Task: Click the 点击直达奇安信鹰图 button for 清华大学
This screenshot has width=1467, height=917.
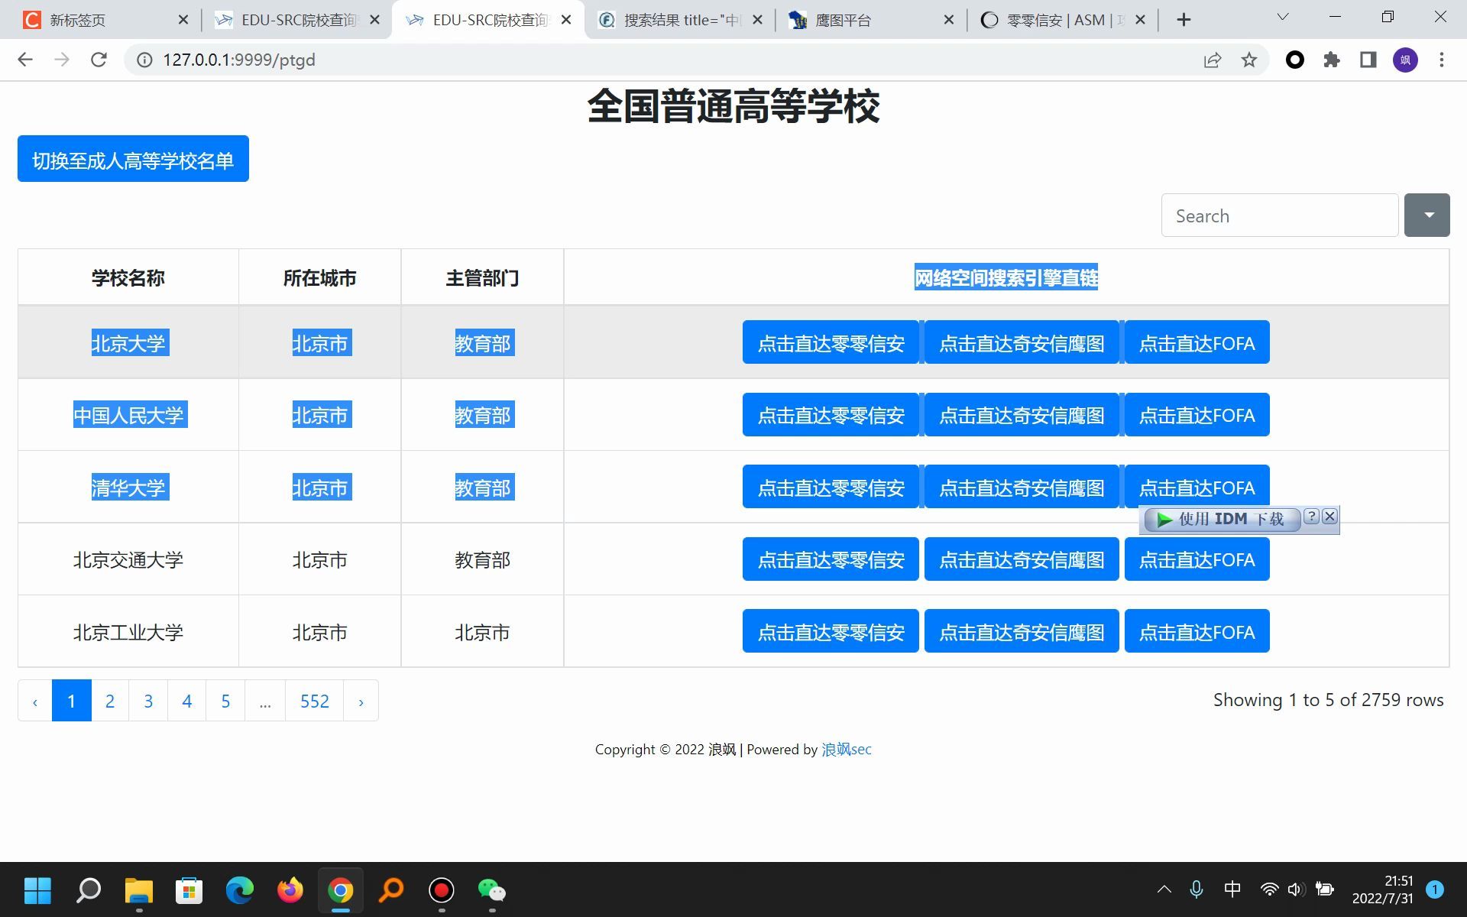Action: 1020,487
